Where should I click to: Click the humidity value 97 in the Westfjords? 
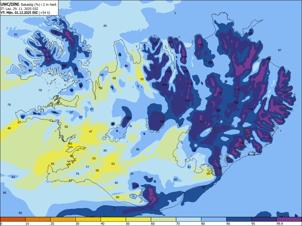point(76,69)
